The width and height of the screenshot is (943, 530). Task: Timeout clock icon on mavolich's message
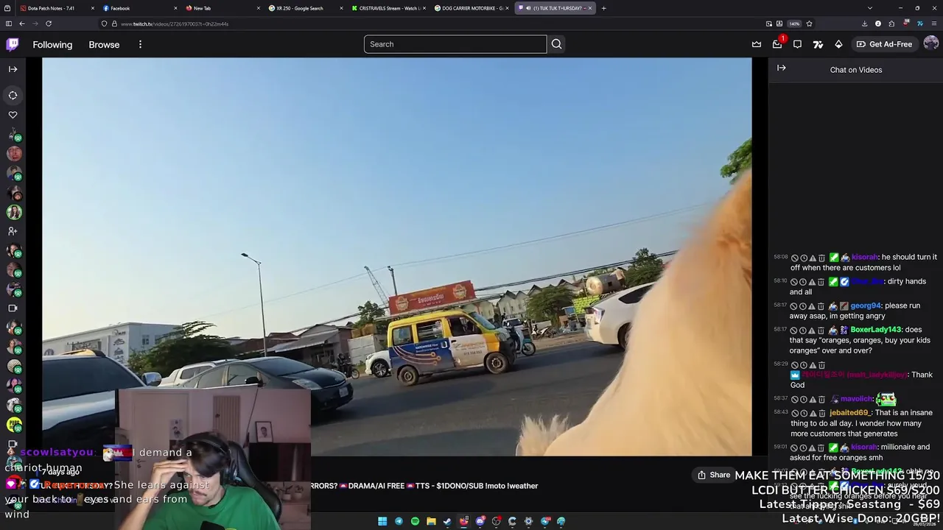click(804, 400)
